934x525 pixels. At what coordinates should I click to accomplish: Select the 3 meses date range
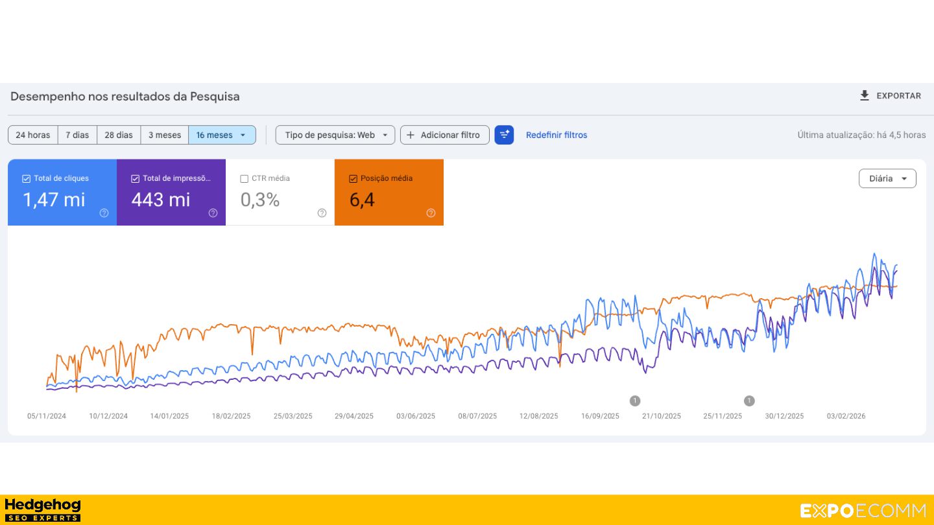point(165,135)
